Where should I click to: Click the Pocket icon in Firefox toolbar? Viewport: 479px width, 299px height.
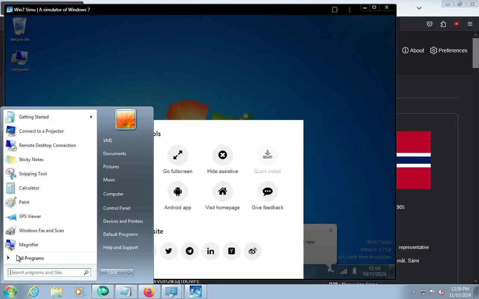point(430,24)
